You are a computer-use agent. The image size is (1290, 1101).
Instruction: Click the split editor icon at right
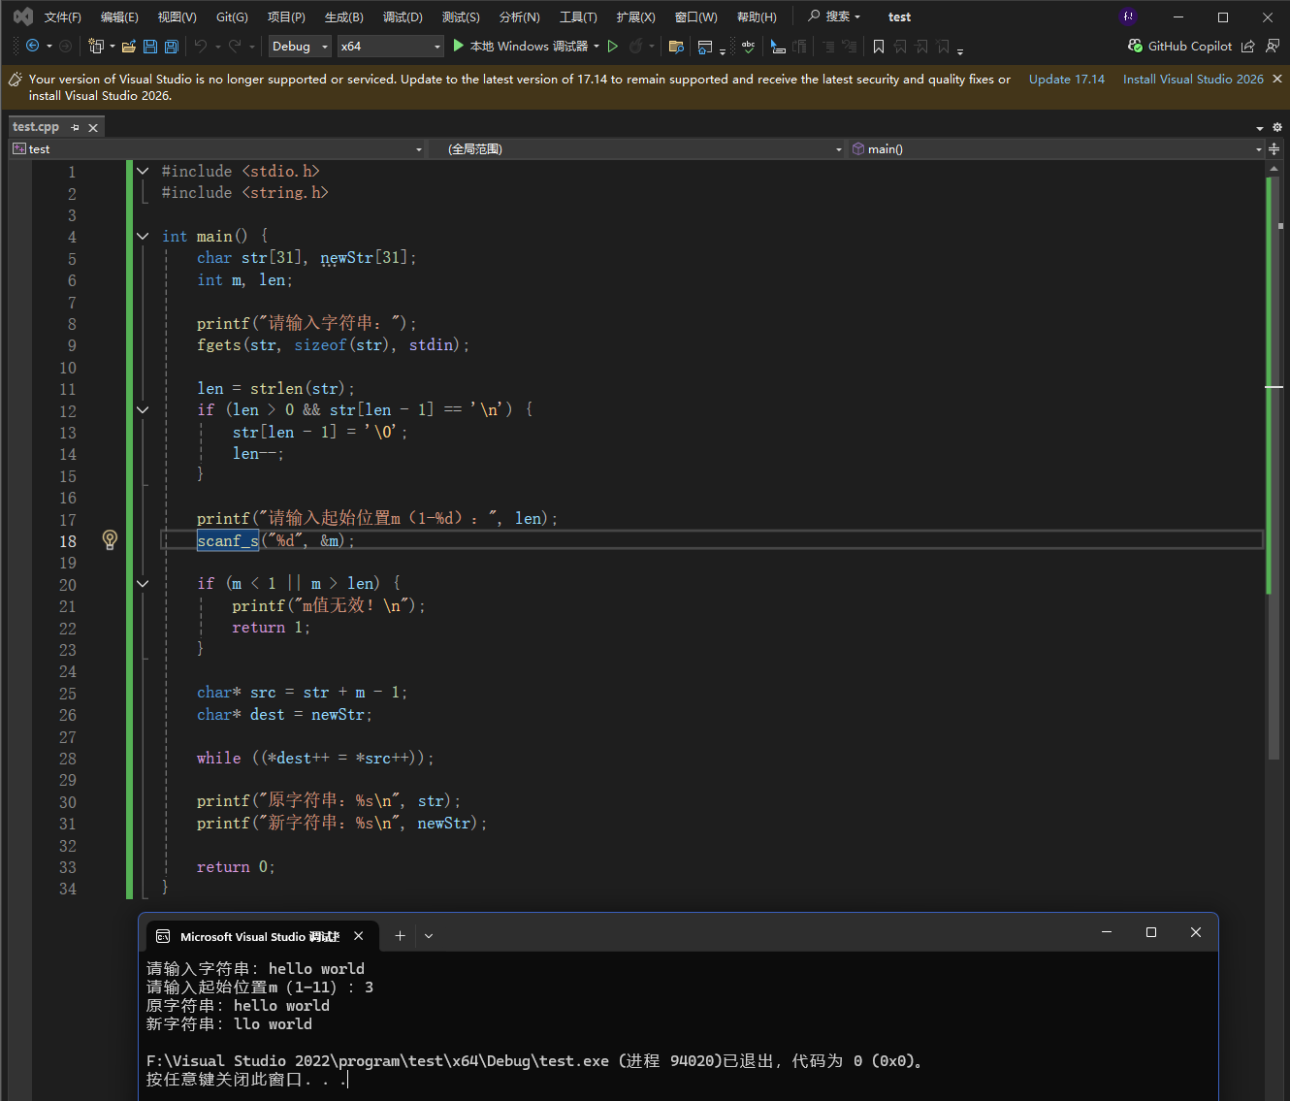(x=1274, y=148)
